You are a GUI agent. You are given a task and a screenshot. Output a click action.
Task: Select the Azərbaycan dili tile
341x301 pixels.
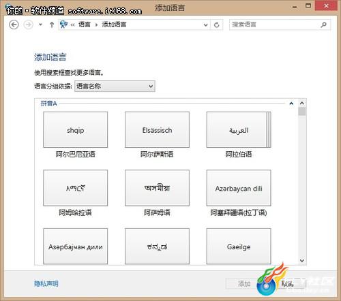(x=239, y=188)
